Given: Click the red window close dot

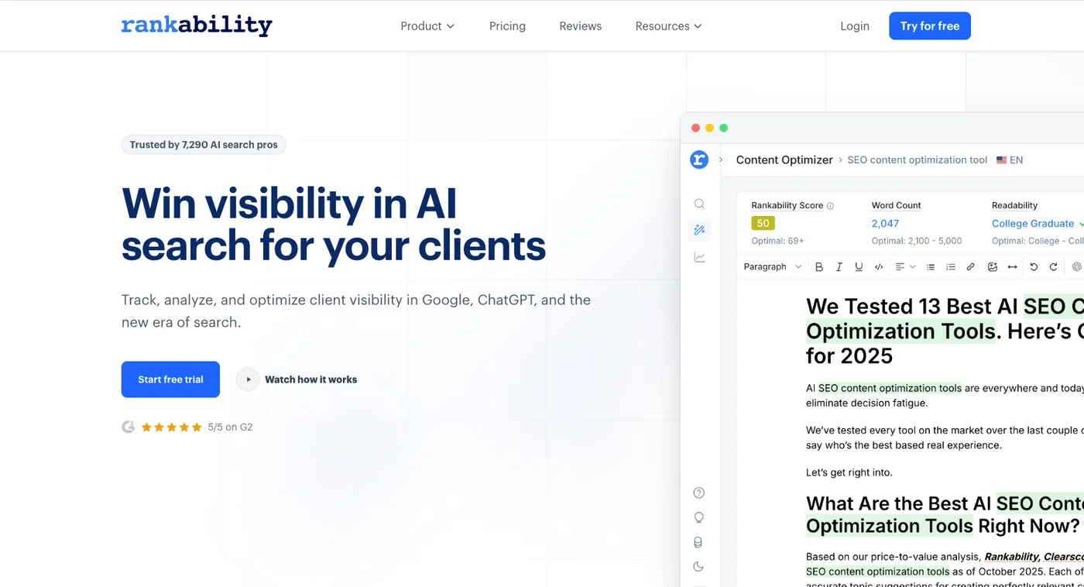Looking at the screenshot, I should [695, 128].
